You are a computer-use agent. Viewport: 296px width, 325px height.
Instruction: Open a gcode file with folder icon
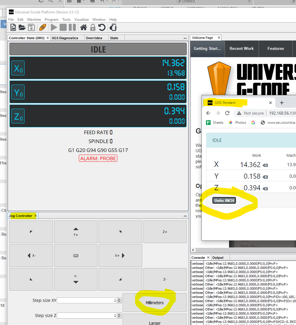[22, 27]
